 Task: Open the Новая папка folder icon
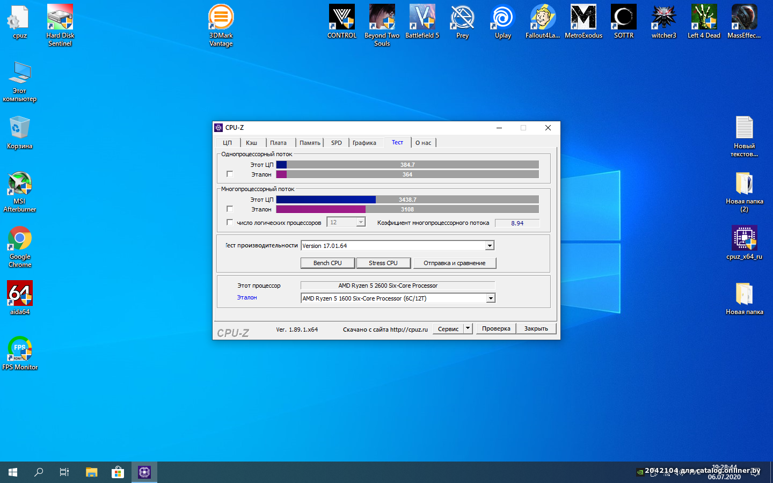745,298
